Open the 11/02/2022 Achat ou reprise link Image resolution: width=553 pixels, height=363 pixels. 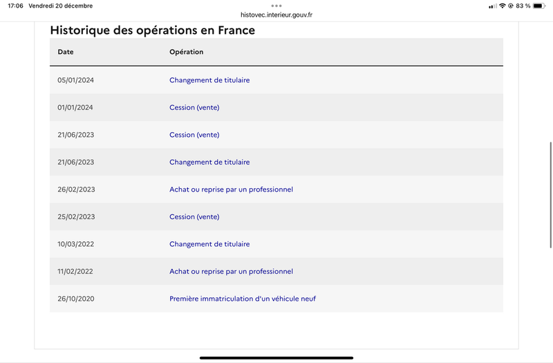231,271
